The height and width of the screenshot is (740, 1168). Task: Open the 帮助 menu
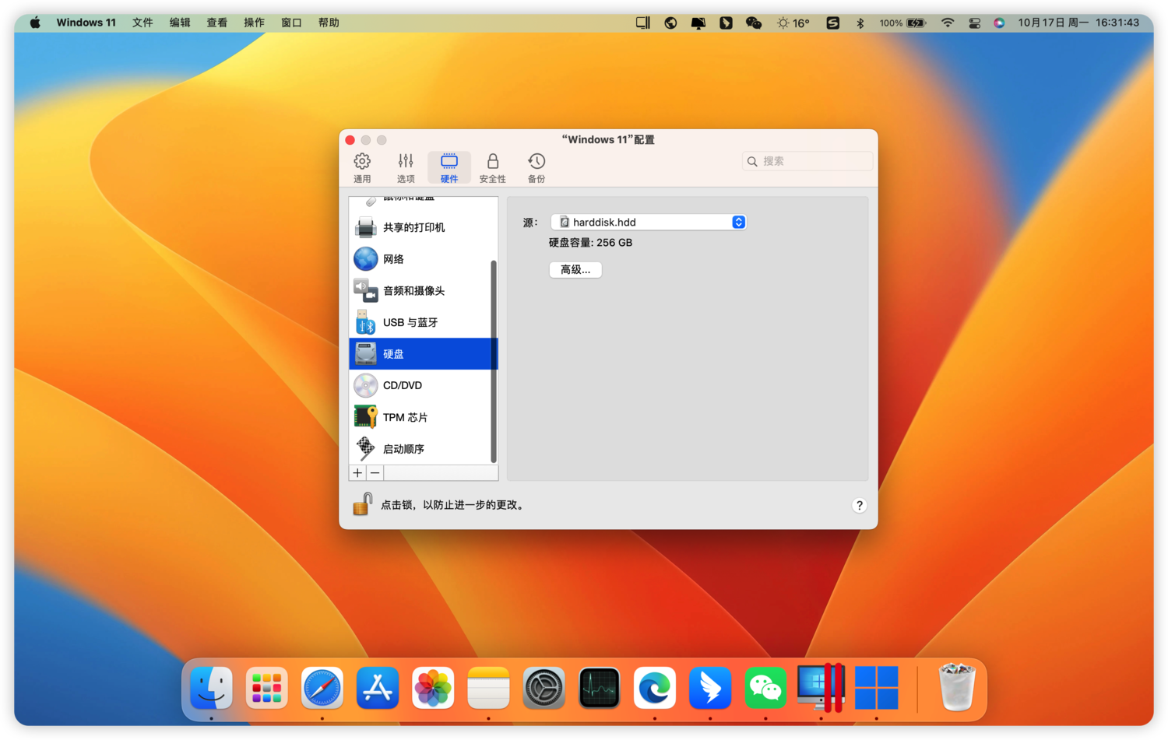pos(329,23)
